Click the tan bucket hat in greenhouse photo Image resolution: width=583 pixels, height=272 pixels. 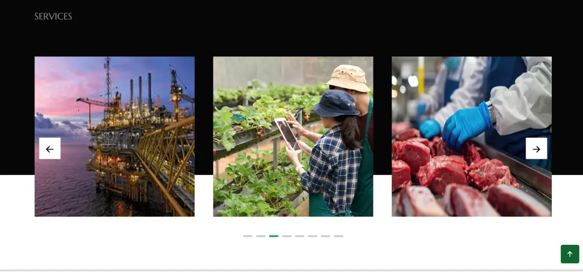(348, 78)
